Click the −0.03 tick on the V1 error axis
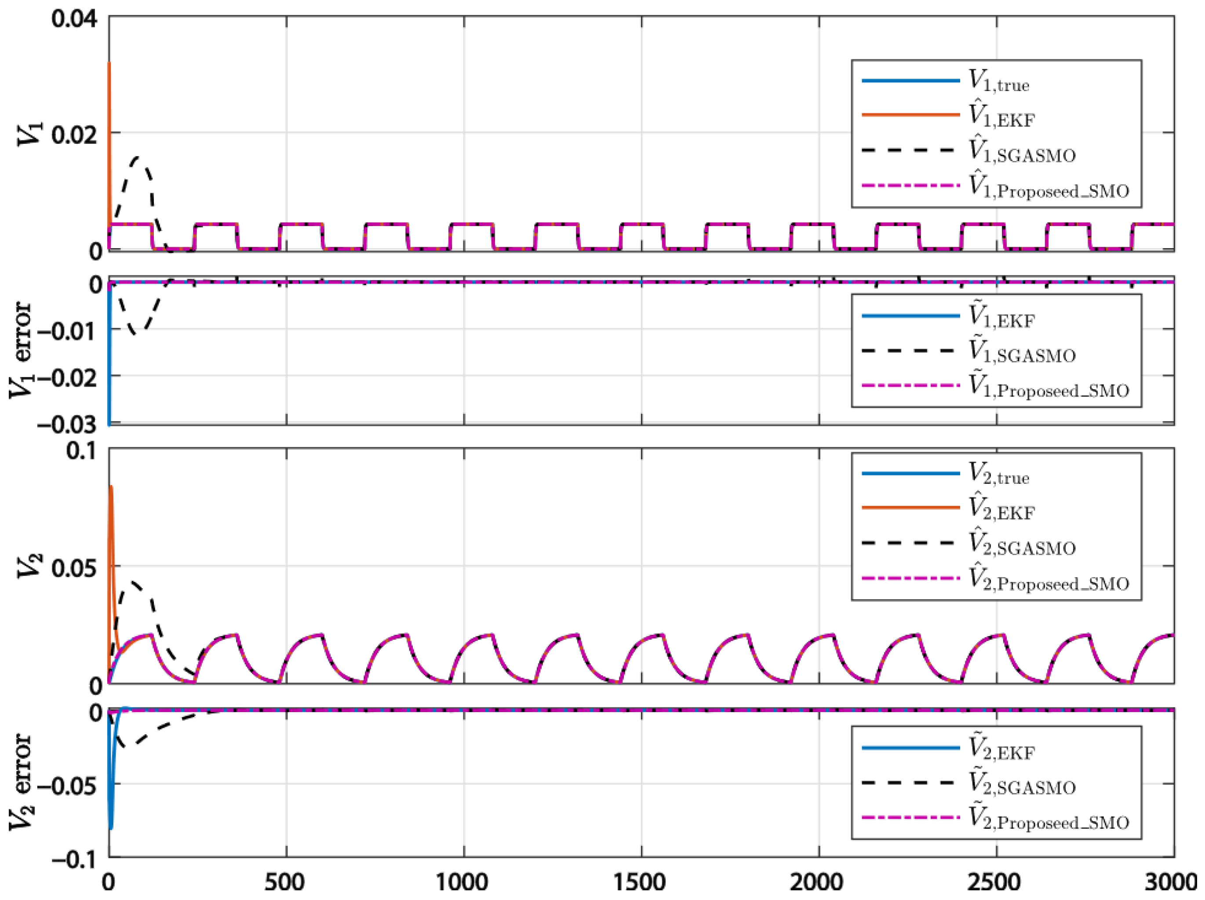Screen dimensions: 1205x900 tap(68, 424)
